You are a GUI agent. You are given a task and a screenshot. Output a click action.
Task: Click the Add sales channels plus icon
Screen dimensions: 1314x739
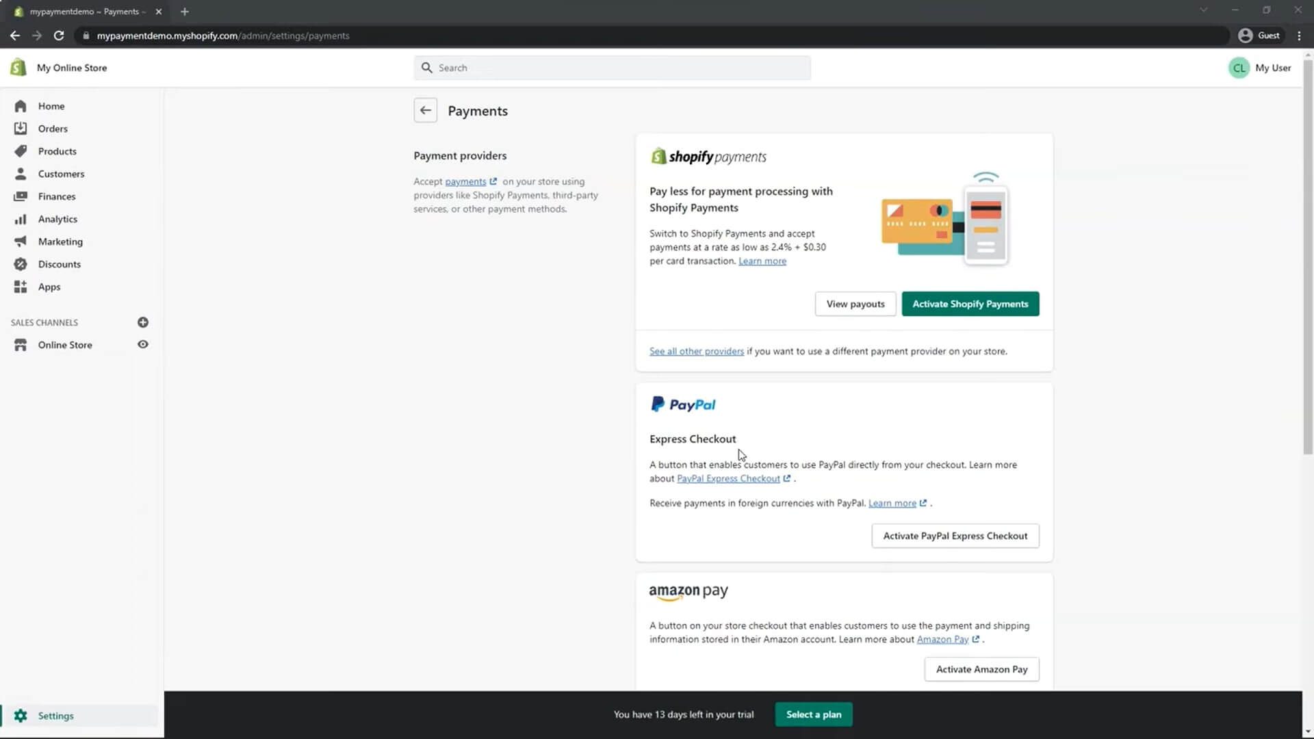[144, 322]
